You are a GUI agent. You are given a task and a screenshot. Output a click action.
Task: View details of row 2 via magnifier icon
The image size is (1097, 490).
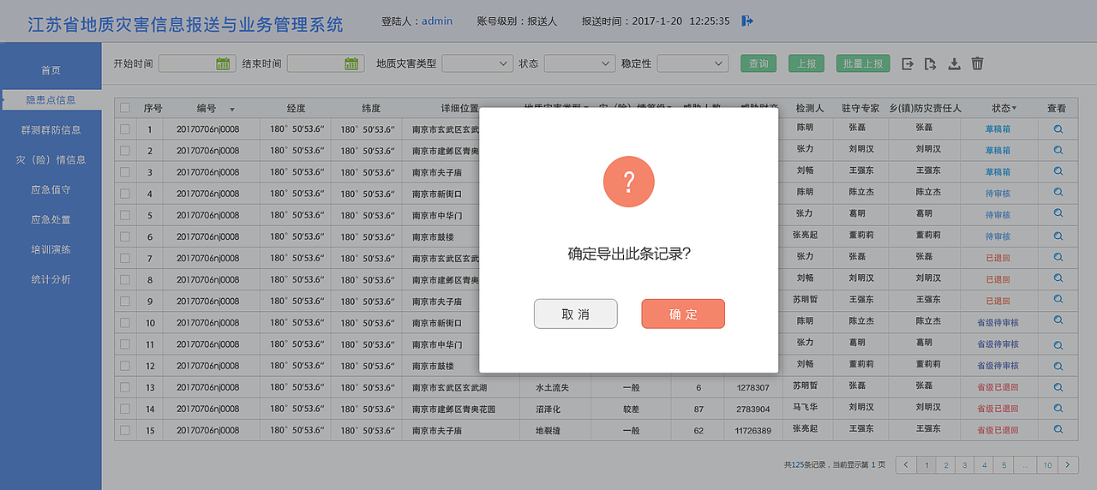click(1058, 150)
